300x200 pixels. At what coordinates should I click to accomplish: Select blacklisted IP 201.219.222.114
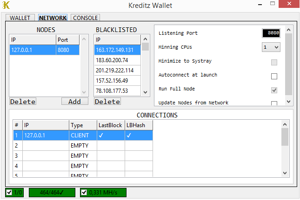click(118, 71)
